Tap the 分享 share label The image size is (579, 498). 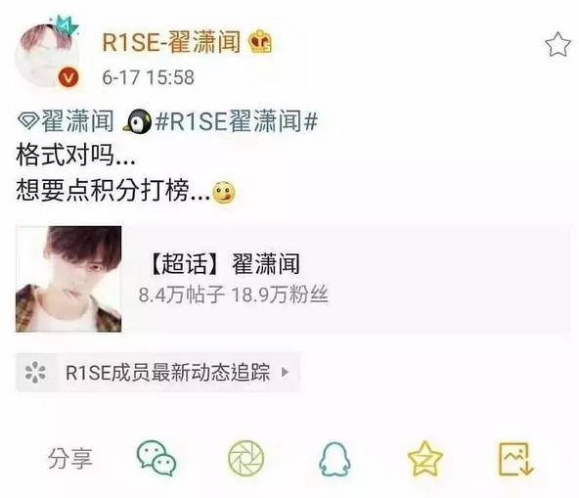tap(70, 459)
